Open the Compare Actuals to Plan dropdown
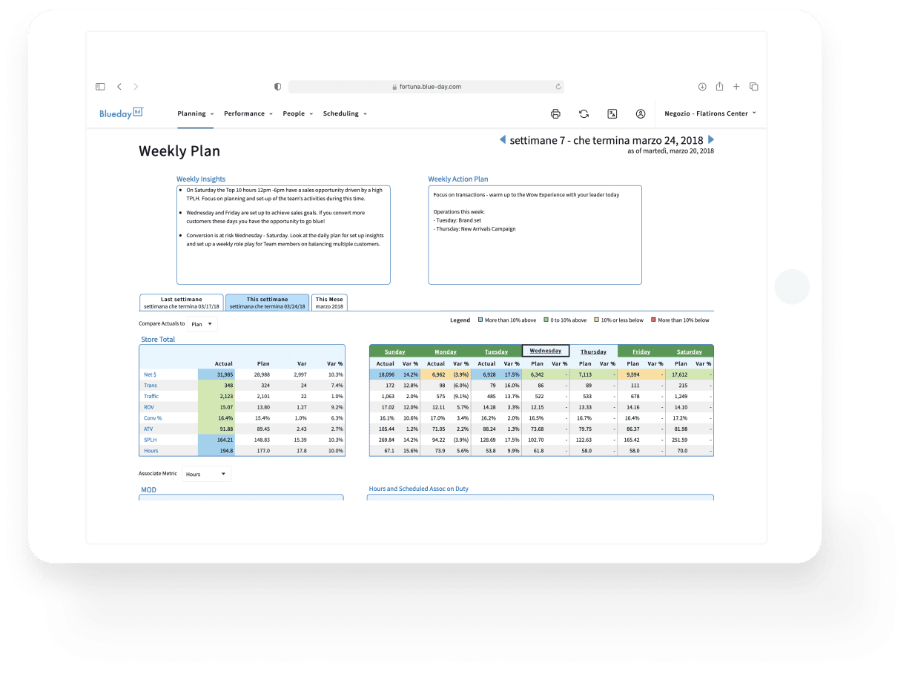 coord(202,324)
